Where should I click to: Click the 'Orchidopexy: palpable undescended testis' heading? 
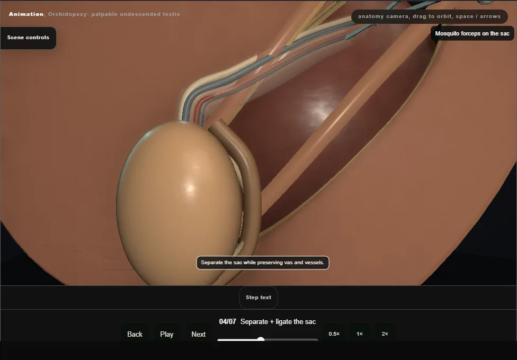[x=114, y=14]
